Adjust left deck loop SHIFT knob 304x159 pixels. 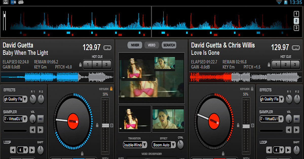[x=40, y=150]
